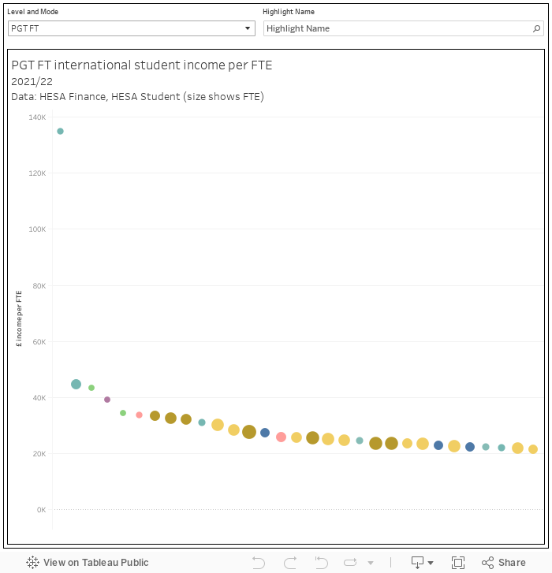
Task: Click the small green dot near 43K
Action: click(91, 388)
